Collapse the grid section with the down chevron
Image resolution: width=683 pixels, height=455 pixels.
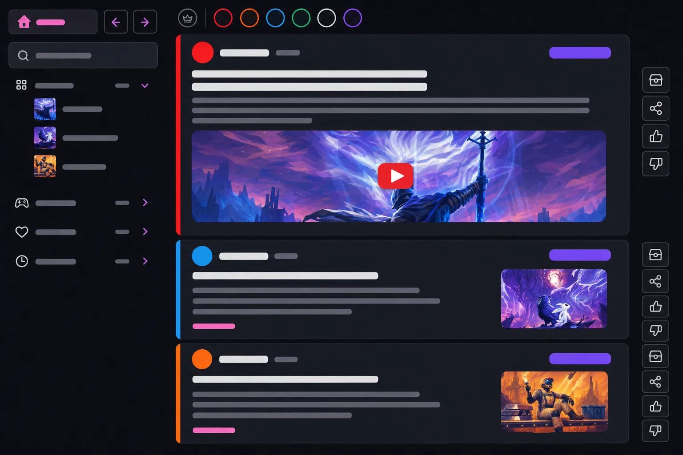[x=145, y=85]
